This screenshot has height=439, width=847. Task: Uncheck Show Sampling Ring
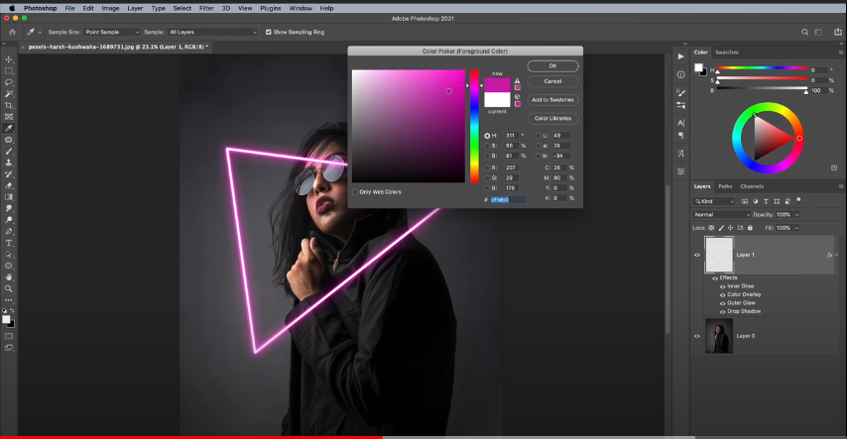pyautogui.click(x=268, y=32)
